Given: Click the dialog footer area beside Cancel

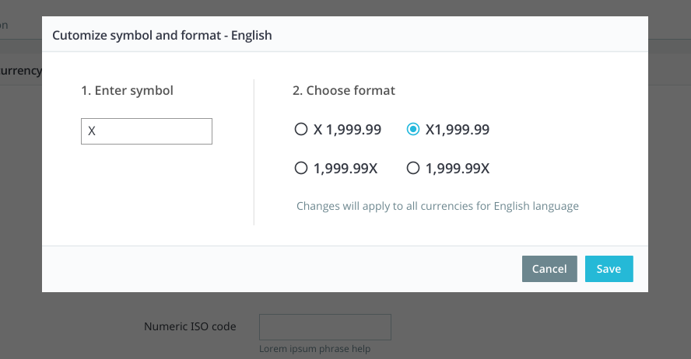Looking at the screenshot, I should pyautogui.click(x=282, y=269).
